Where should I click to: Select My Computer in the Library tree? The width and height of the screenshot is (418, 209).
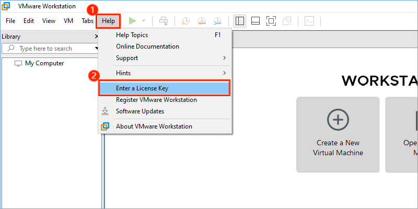[44, 63]
